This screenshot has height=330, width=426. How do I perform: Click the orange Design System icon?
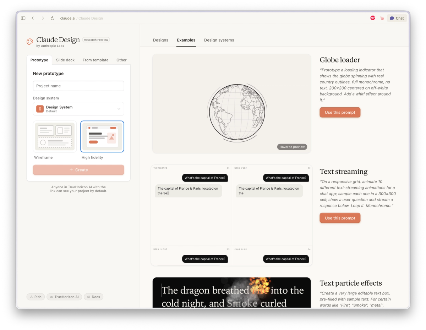point(40,109)
